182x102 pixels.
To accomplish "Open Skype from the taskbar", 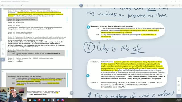I will 44,100.
